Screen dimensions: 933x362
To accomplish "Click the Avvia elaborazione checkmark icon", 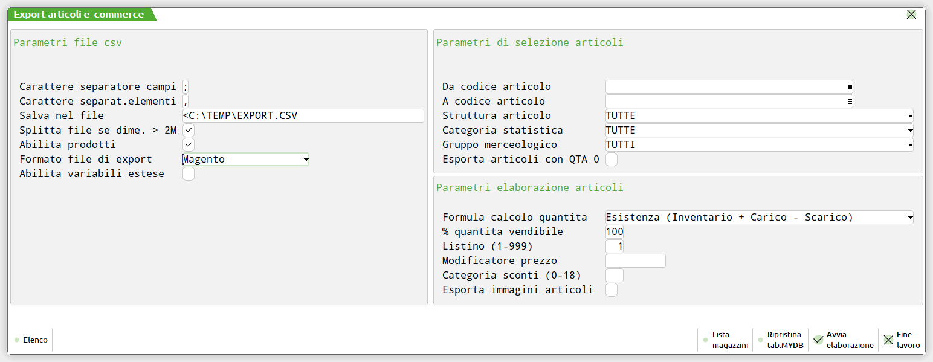I will [x=818, y=340].
